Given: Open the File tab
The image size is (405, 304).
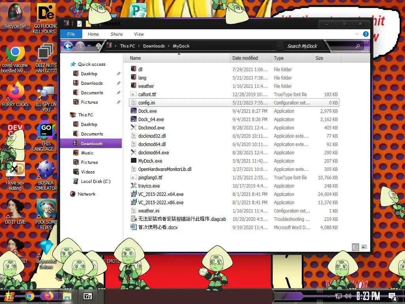Looking at the screenshot, I should point(71,34).
